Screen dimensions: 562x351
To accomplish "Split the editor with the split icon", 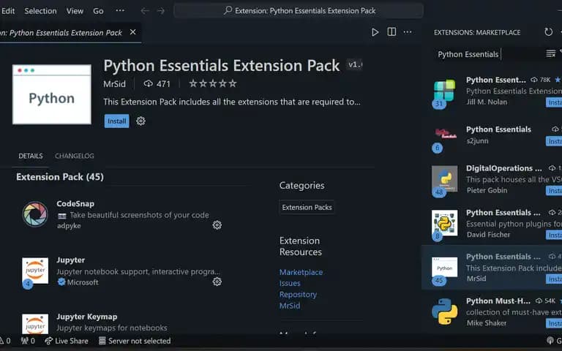I will [391, 32].
